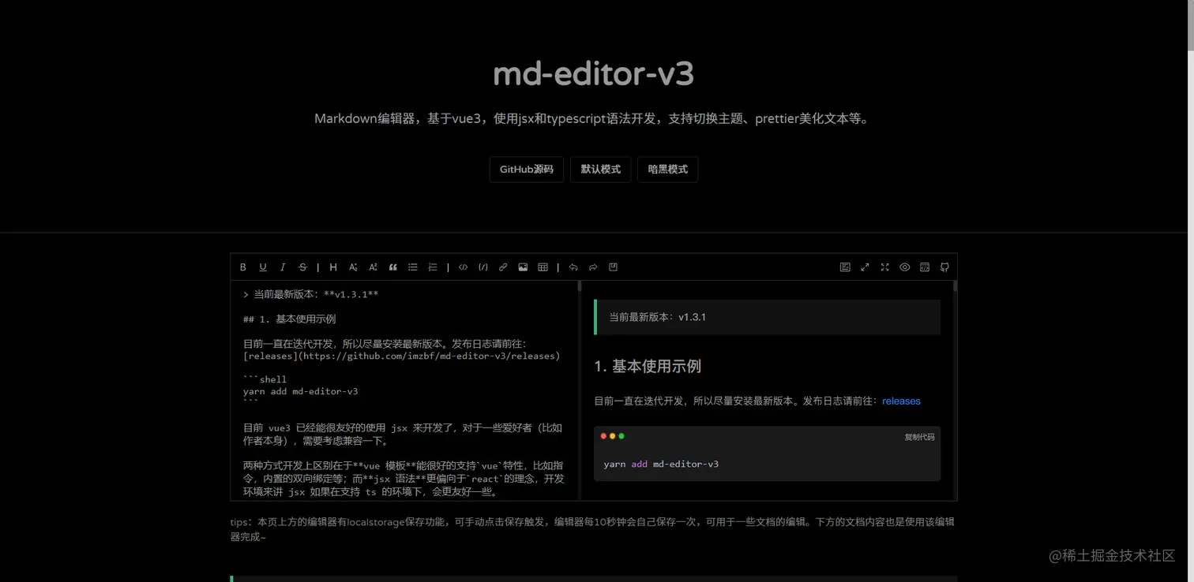Viewport: 1194px width, 582px height.
Task: Insert subscript text
Action: point(353,267)
